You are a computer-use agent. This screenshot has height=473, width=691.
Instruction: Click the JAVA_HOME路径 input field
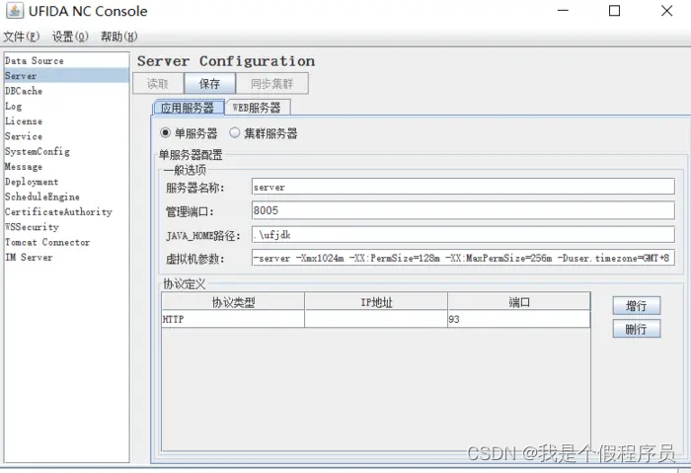(x=463, y=234)
